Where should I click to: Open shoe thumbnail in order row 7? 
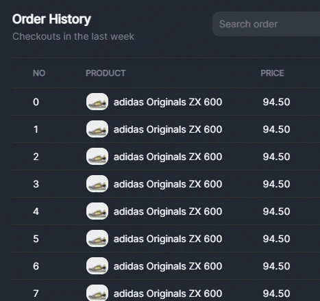pos(97,293)
